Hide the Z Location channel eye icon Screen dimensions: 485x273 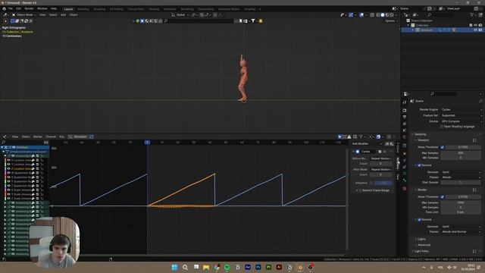coord(8,168)
